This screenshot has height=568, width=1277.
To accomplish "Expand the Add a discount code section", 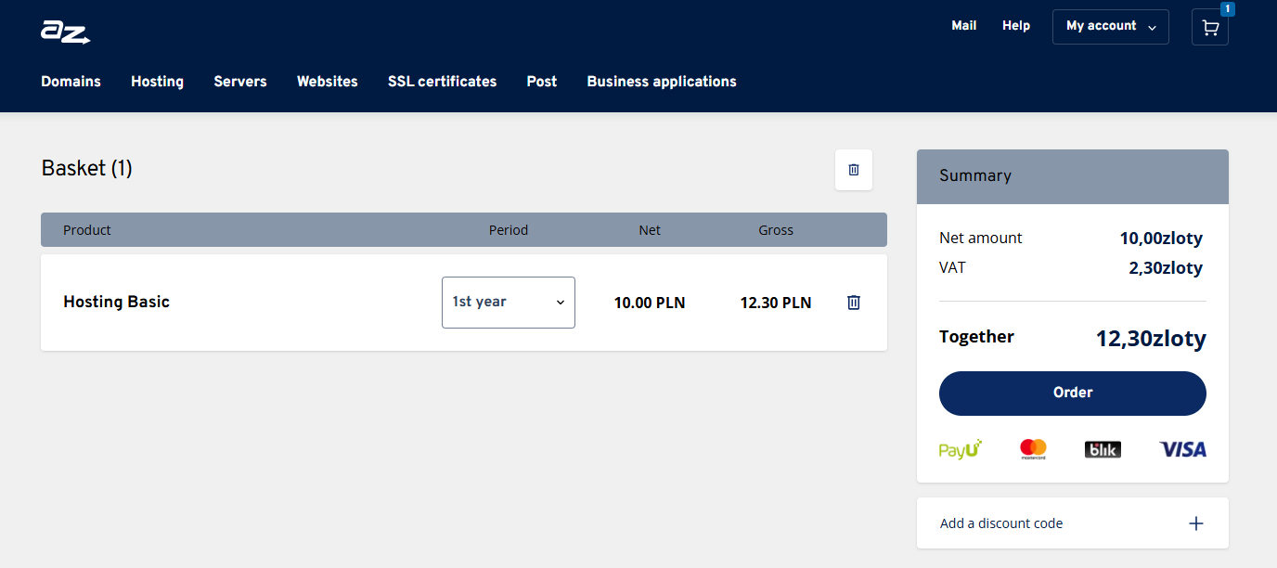I will (x=1073, y=523).
